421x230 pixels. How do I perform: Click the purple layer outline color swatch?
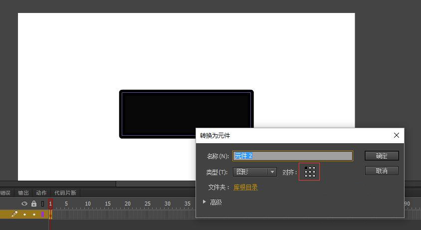coord(42,214)
